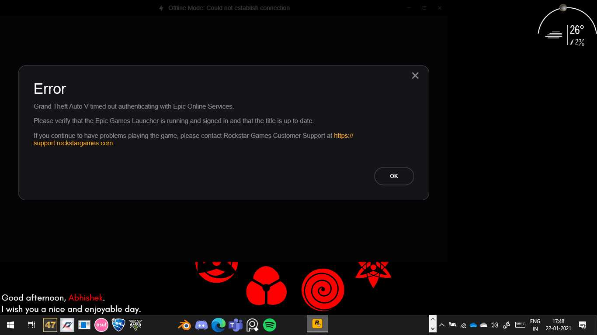This screenshot has height=335, width=597.
Task: Select the GTA V taskbar icon
Action: tap(135, 325)
